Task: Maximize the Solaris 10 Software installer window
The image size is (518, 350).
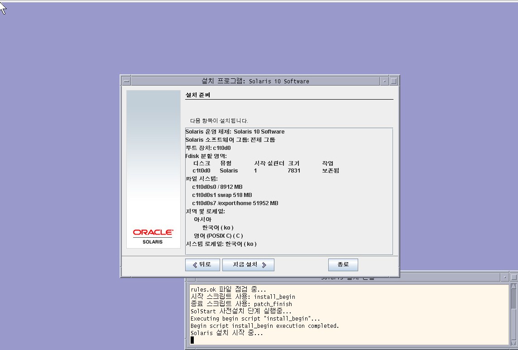Action: click(x=393, y=81)
